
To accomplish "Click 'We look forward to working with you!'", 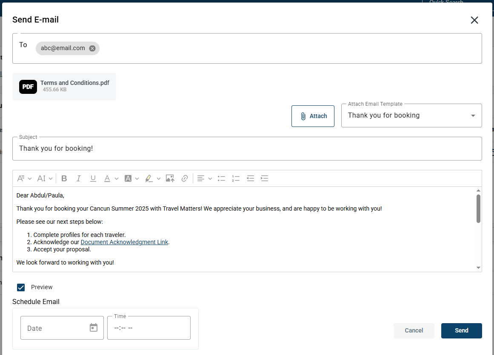I will coord(65,262).
